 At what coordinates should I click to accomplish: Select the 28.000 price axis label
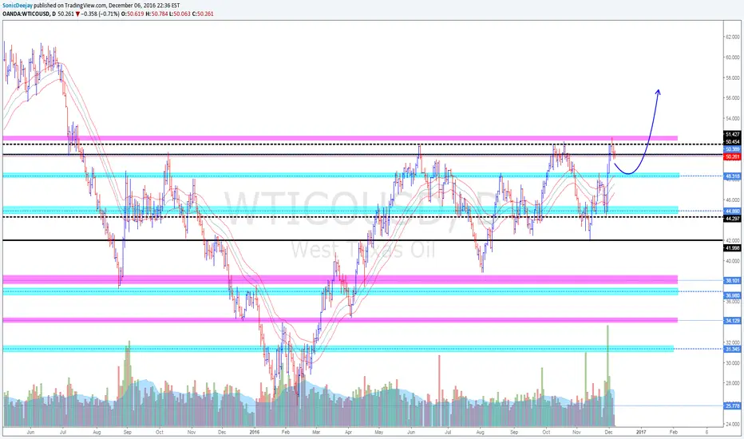tap(733, 383)
